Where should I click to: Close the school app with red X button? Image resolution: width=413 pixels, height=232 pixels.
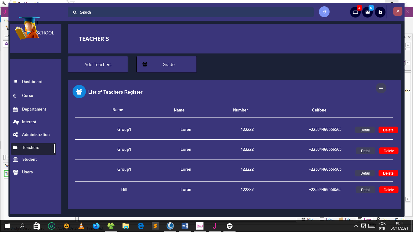click(398, 11)
